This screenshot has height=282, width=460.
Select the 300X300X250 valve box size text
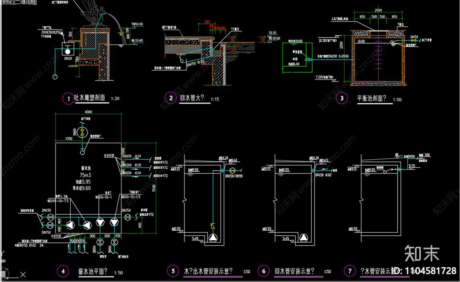(51, 33)
